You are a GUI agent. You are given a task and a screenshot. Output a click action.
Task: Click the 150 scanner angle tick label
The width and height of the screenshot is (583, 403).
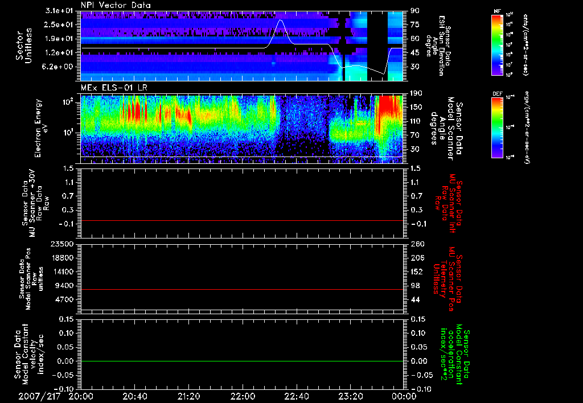[416, 107]
